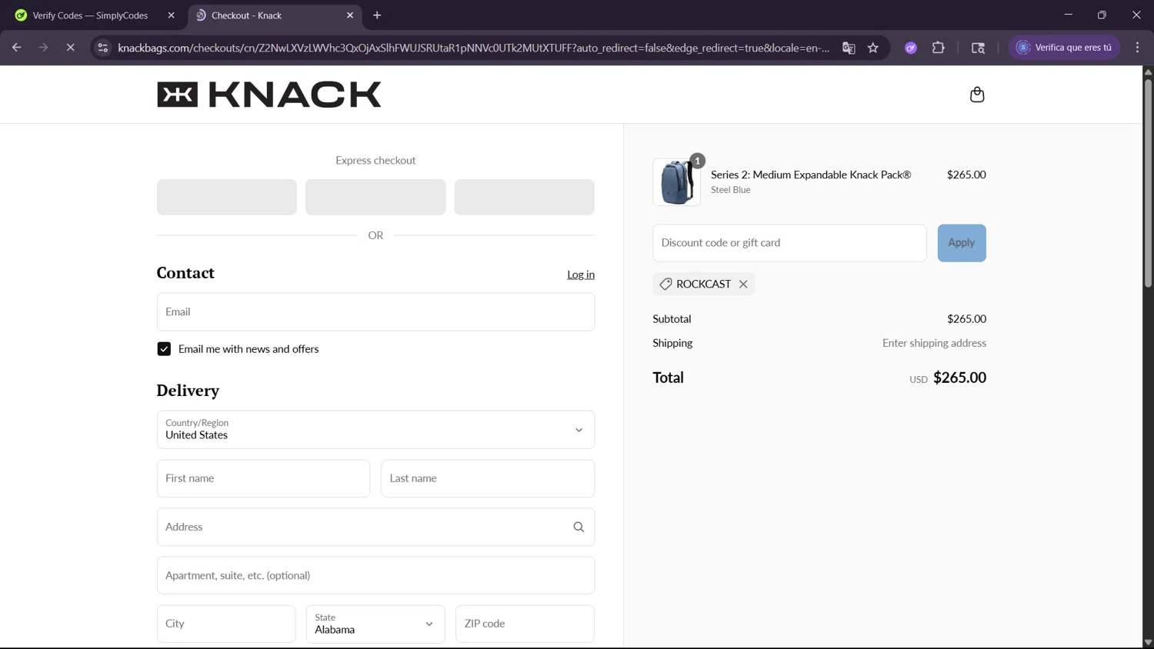Focus the Apartment, suite, etc. field
Image resolution: width=1154 pixels, height=649 pixels.
pos(375,575)
